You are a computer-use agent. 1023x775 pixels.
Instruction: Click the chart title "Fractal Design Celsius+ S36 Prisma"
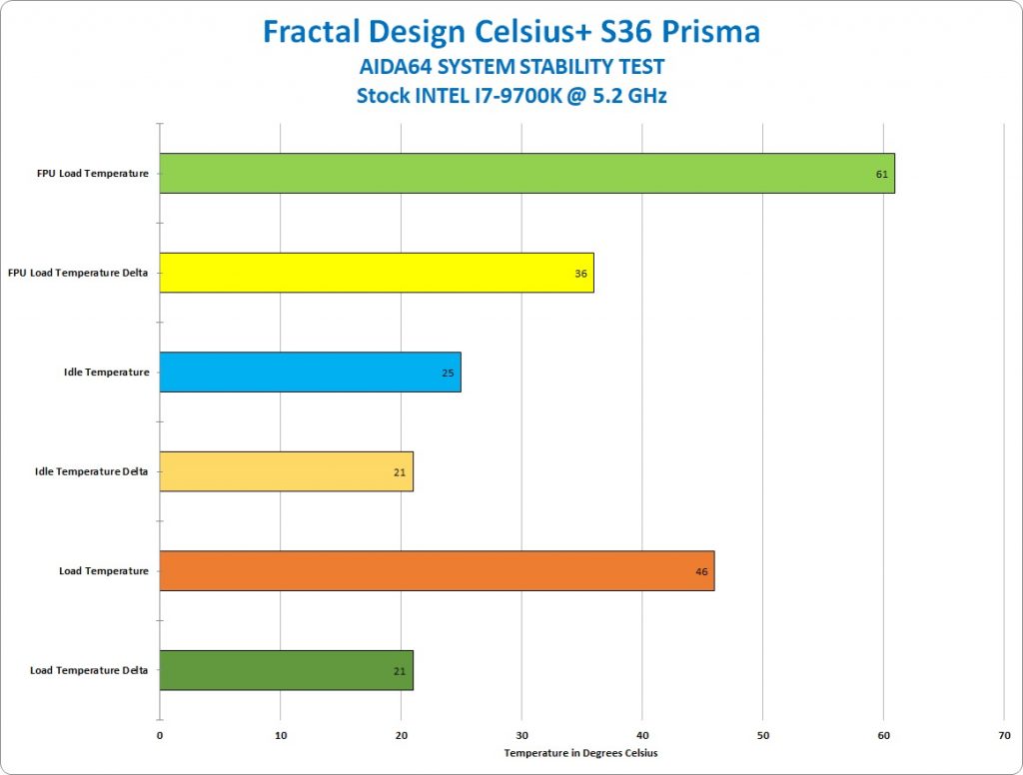point(511,32)
